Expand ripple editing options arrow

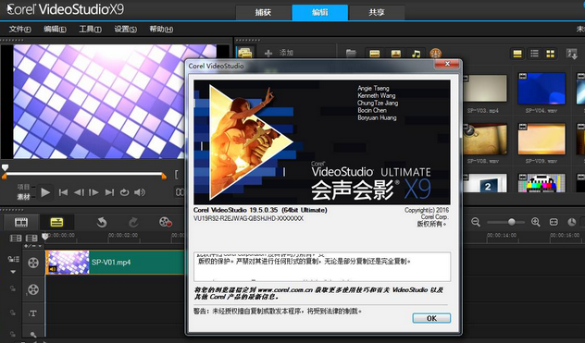pyautogui.click(x=13, y=272)
